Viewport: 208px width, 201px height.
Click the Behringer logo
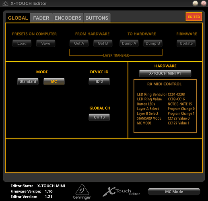(x=82, y=192)
